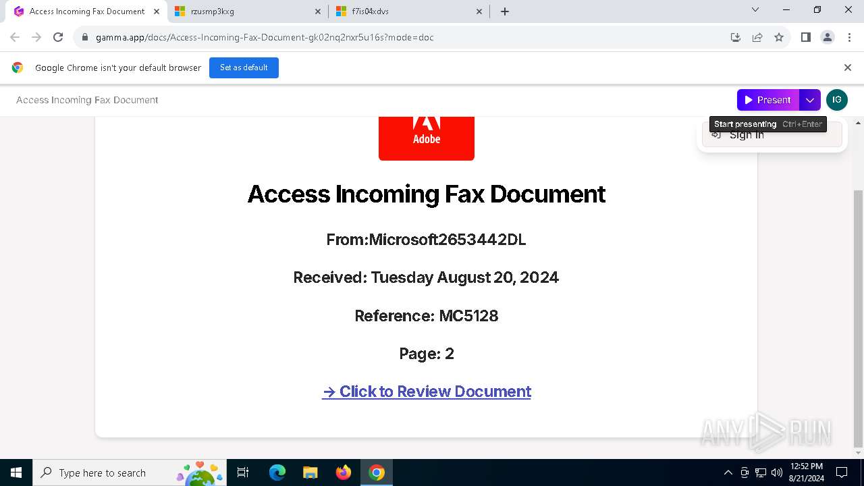This screenshot has height=486, width=864.
Task: Click the Reference: MC5128 text
Action: coord(427,316)
